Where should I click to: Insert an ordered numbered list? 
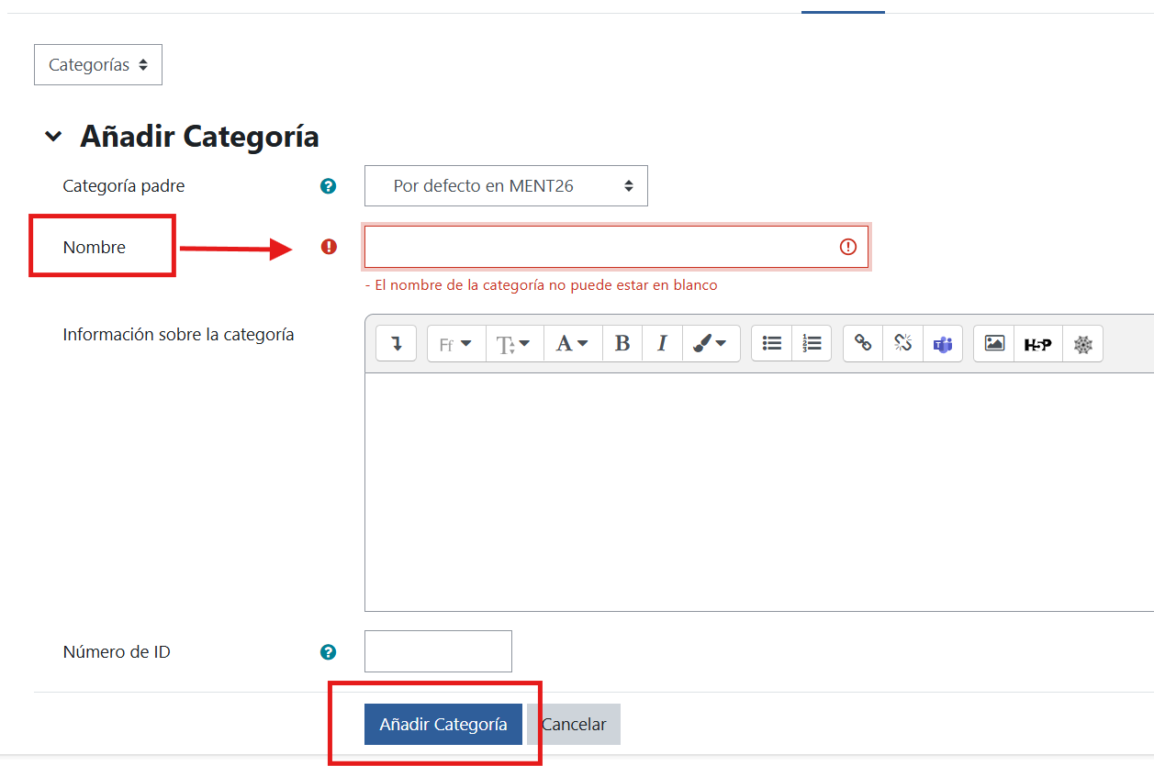812,344
